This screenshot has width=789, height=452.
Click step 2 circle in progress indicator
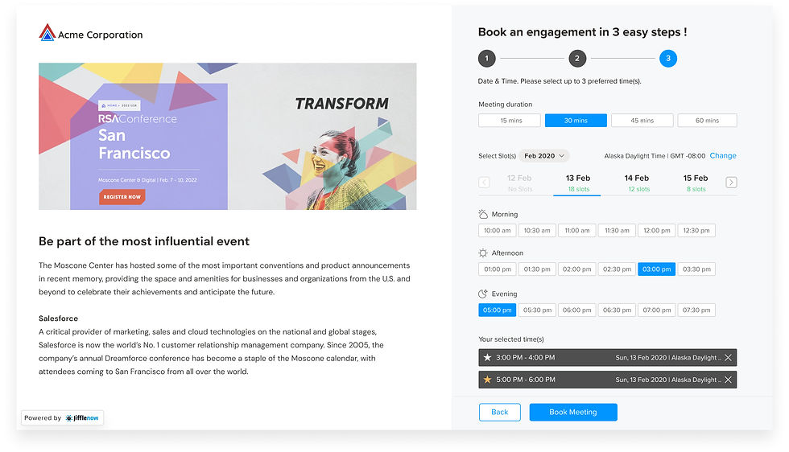pyautogui.click(x=577, y=59)
